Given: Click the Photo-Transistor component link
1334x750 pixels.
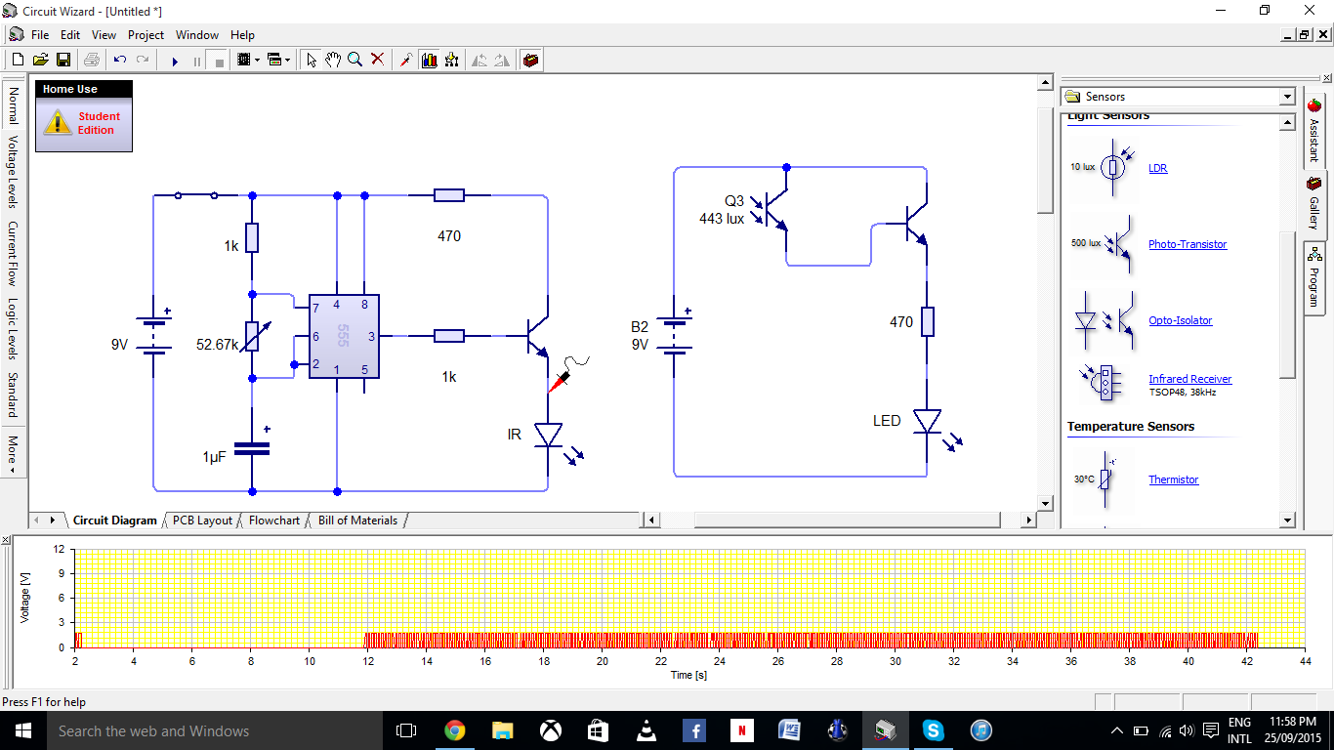Looking at the screenshot, I should click(1188, 244).
